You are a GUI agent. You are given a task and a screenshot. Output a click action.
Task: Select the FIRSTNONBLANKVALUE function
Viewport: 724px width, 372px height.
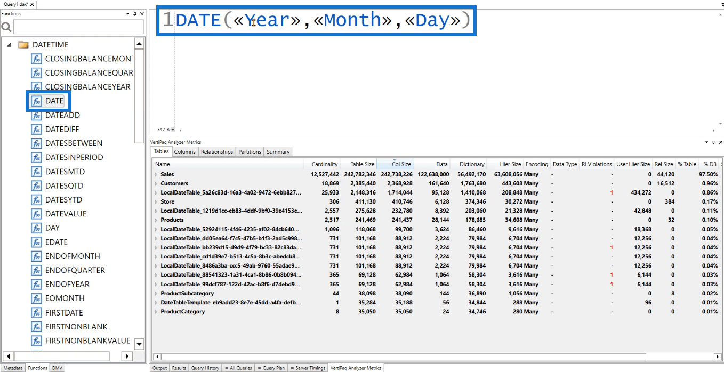pyautogui.click(x=88, y=341)
